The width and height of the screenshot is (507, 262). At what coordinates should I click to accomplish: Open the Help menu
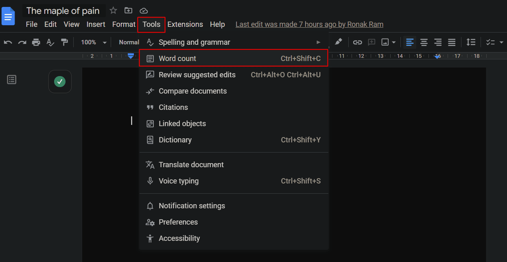[217, 24]
